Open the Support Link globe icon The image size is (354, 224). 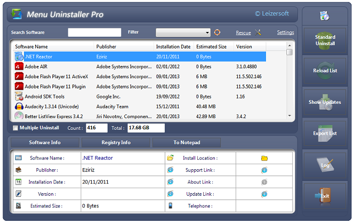[x=264, y=170]
